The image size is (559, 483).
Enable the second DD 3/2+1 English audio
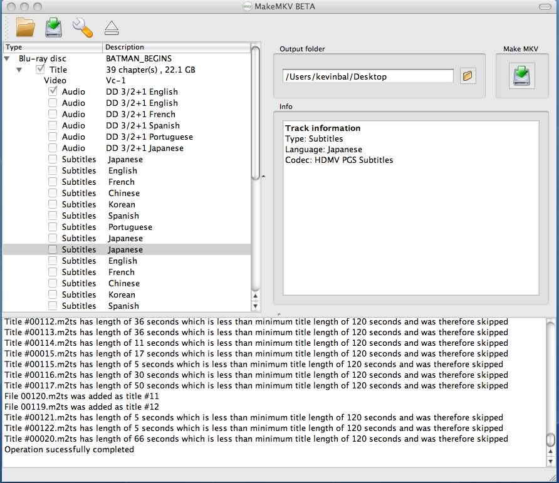pos(53,103)
